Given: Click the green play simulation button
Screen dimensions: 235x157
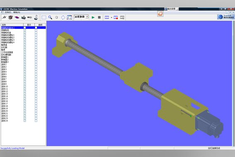Looking at the screenshot, I should click(x=93, y=17).
